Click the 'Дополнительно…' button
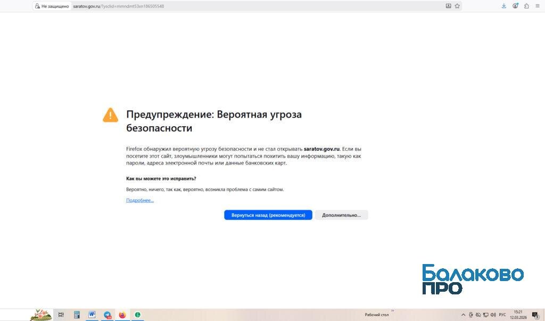Viewport: 545px width, 321px height. 341,215
